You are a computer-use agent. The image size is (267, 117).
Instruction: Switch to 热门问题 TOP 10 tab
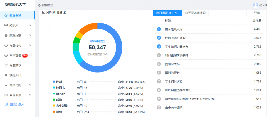pos(167,13)
